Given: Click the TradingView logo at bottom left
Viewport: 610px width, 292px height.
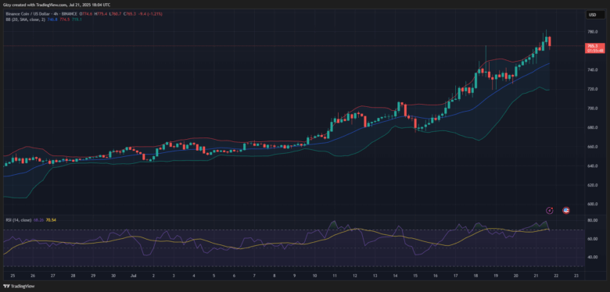Looking at the screenshot, I should tap(19, 287).
